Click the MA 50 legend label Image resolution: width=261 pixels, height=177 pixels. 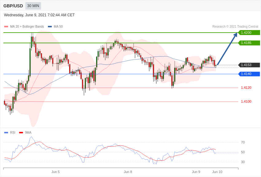click(58, 26)
